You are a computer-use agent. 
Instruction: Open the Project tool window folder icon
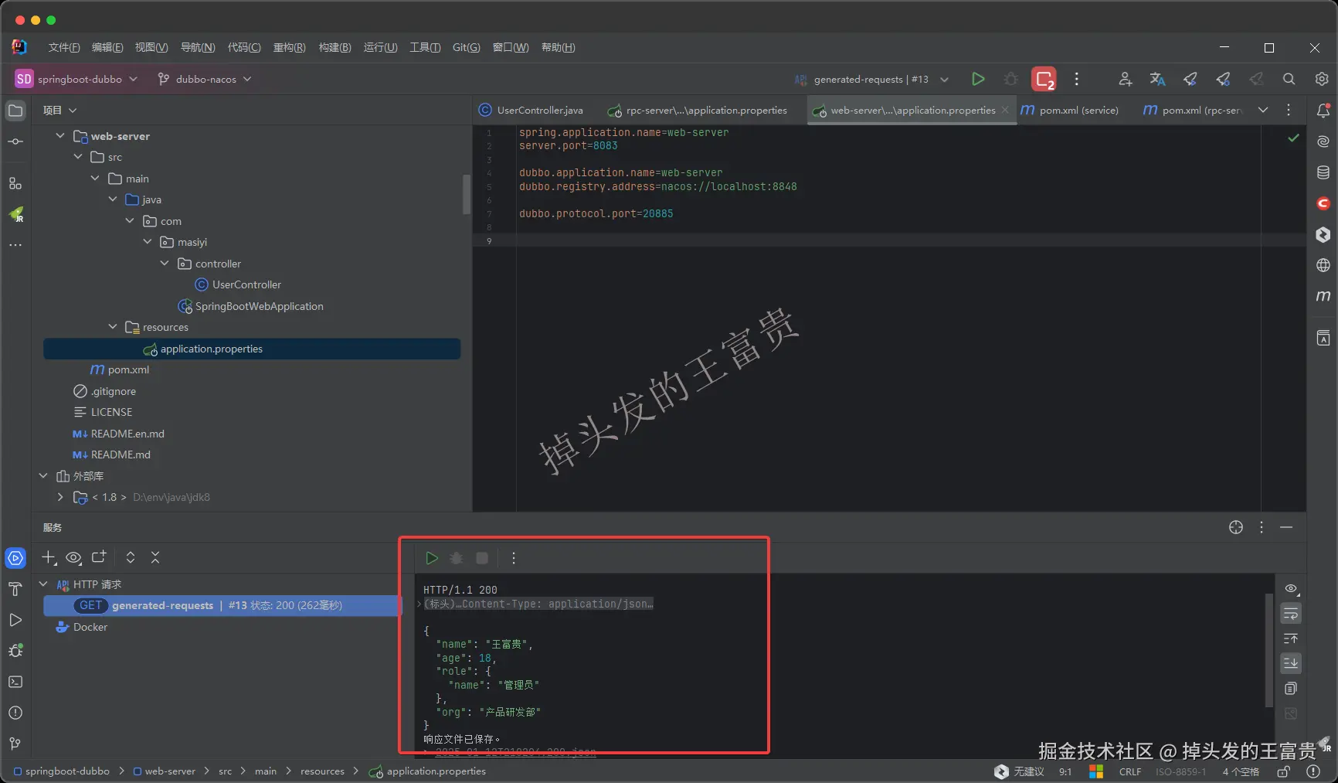[x=15, y=111]
